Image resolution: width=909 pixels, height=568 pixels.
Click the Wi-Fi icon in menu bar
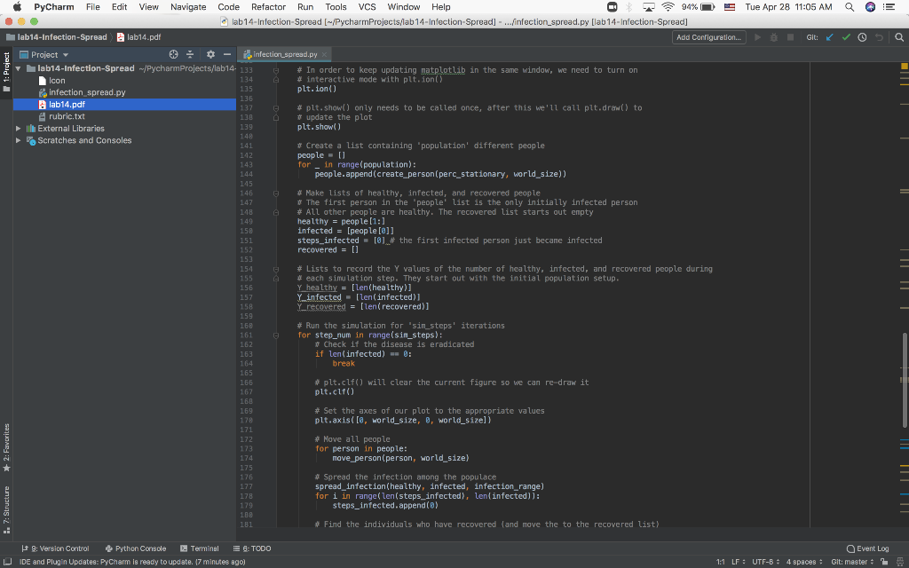point(668,7)
